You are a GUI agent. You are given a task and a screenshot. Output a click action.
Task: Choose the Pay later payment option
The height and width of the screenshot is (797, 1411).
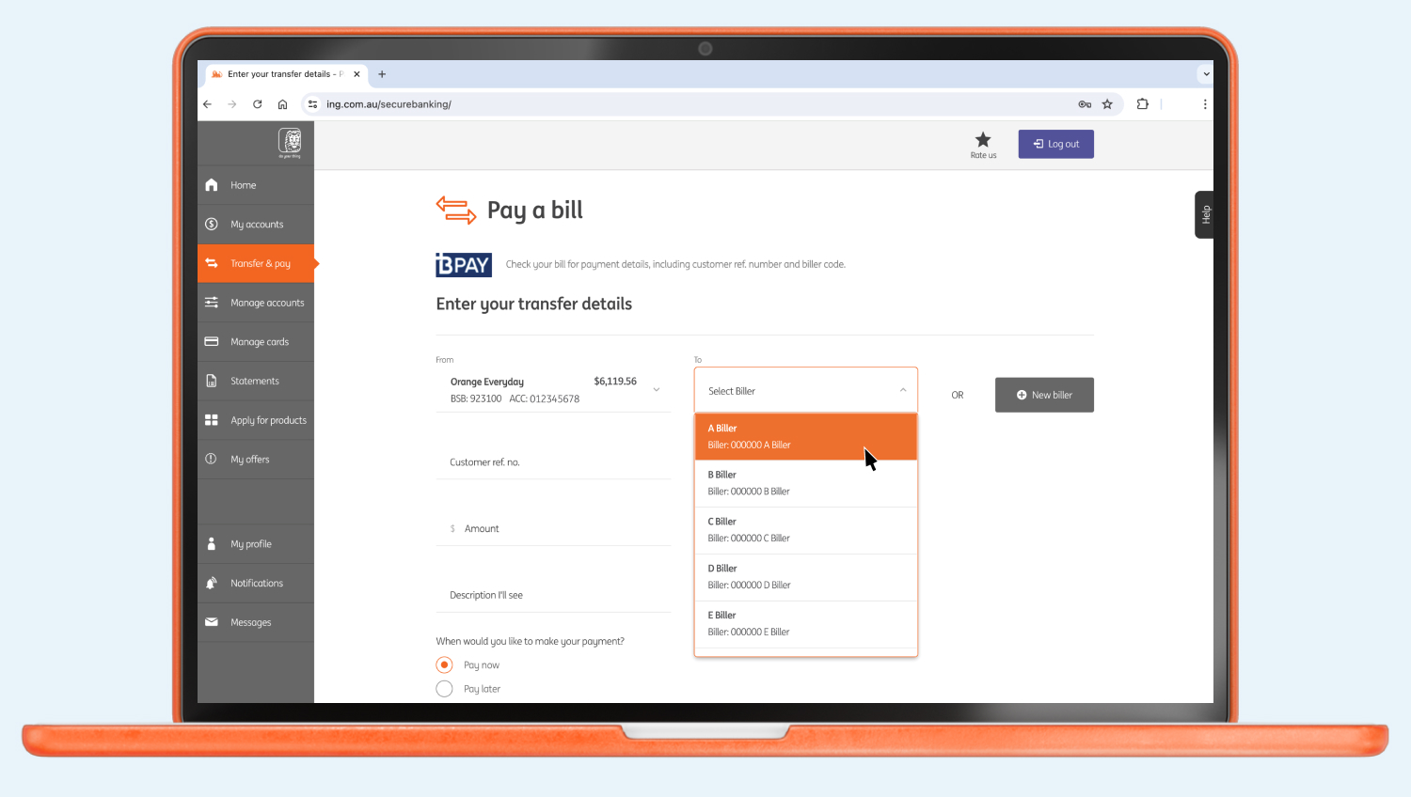(443, 688)
